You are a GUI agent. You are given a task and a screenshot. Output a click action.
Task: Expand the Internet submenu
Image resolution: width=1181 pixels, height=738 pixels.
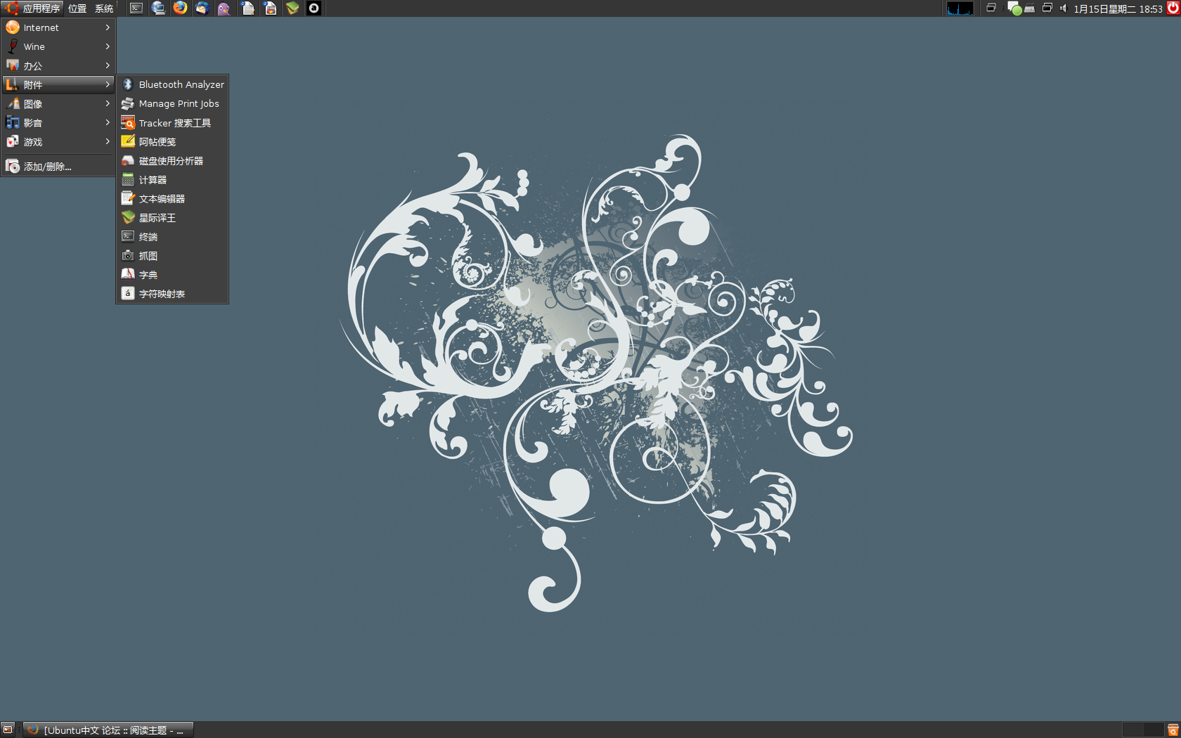[x=58, y=27]
